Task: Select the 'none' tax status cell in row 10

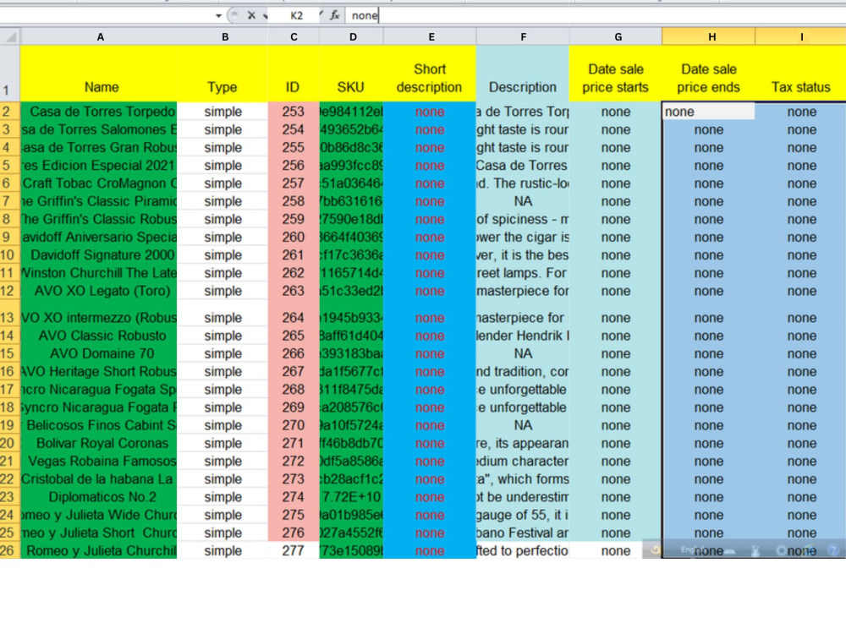Action: pyautogui.click(x=800, y=255)
